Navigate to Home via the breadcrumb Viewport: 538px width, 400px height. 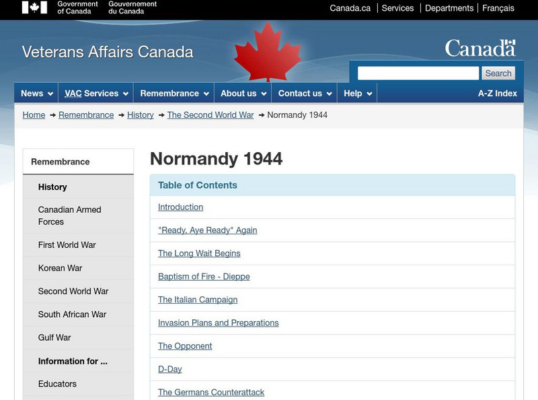click(34, 115)
